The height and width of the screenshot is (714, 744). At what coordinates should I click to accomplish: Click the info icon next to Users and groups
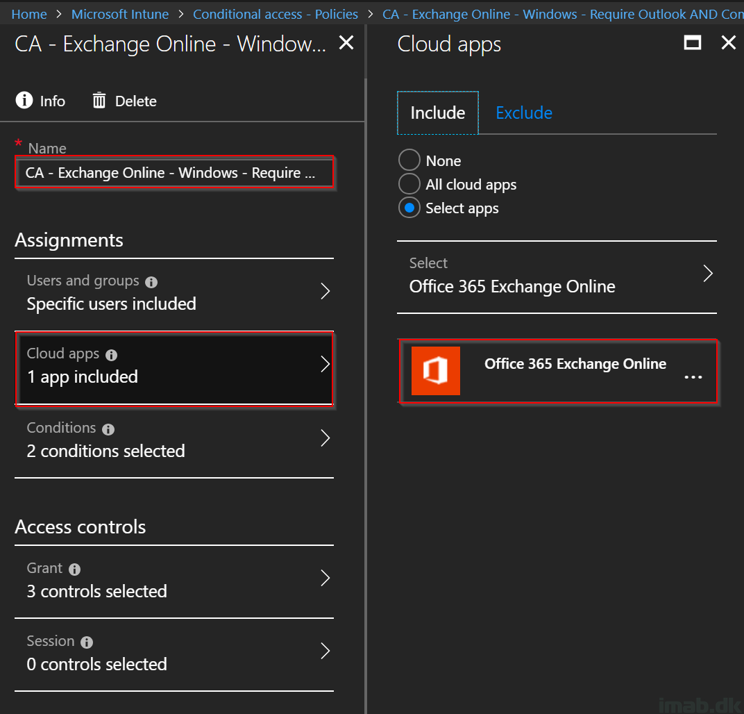[x=151, y=282]
